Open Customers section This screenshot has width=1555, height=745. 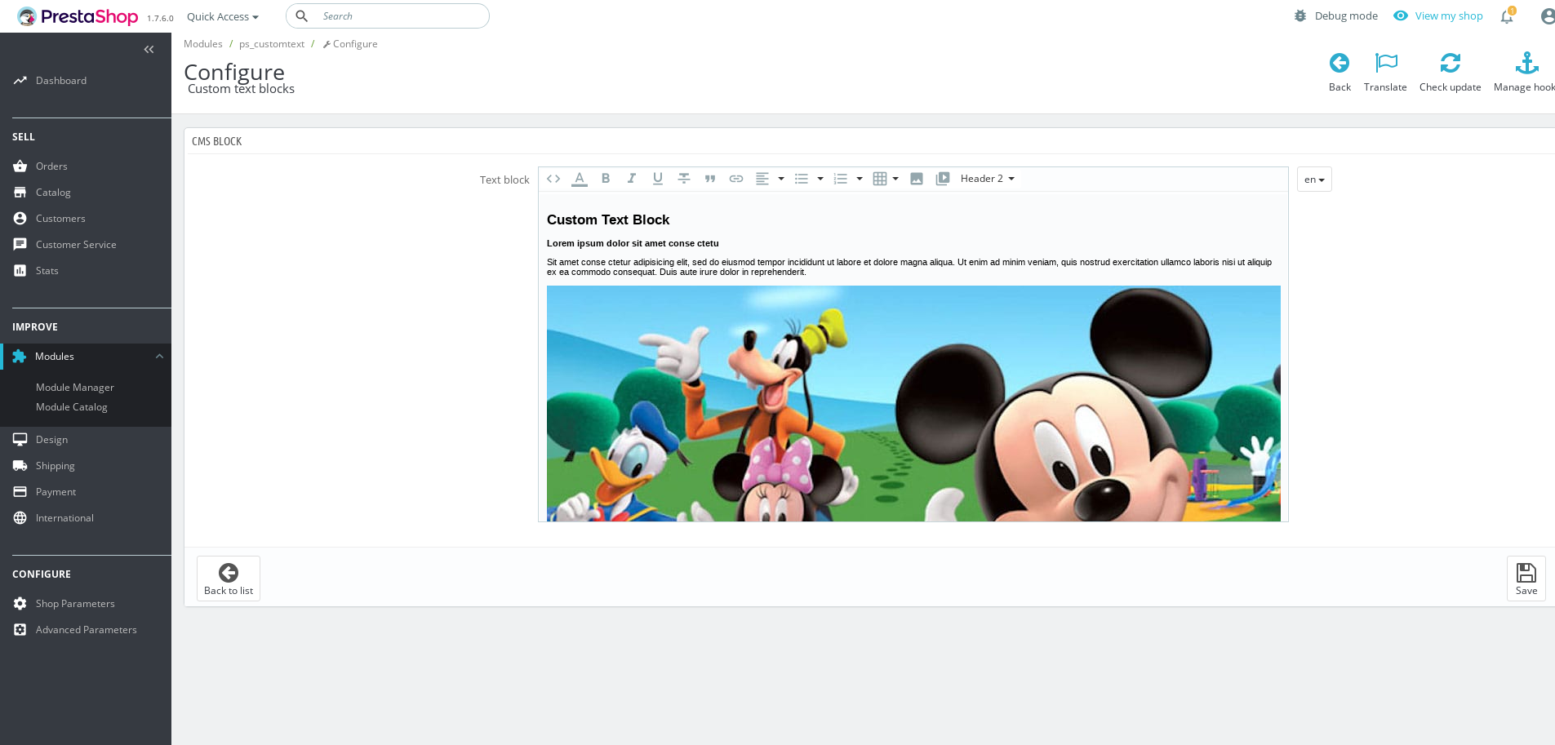click(x=60, y=219)
